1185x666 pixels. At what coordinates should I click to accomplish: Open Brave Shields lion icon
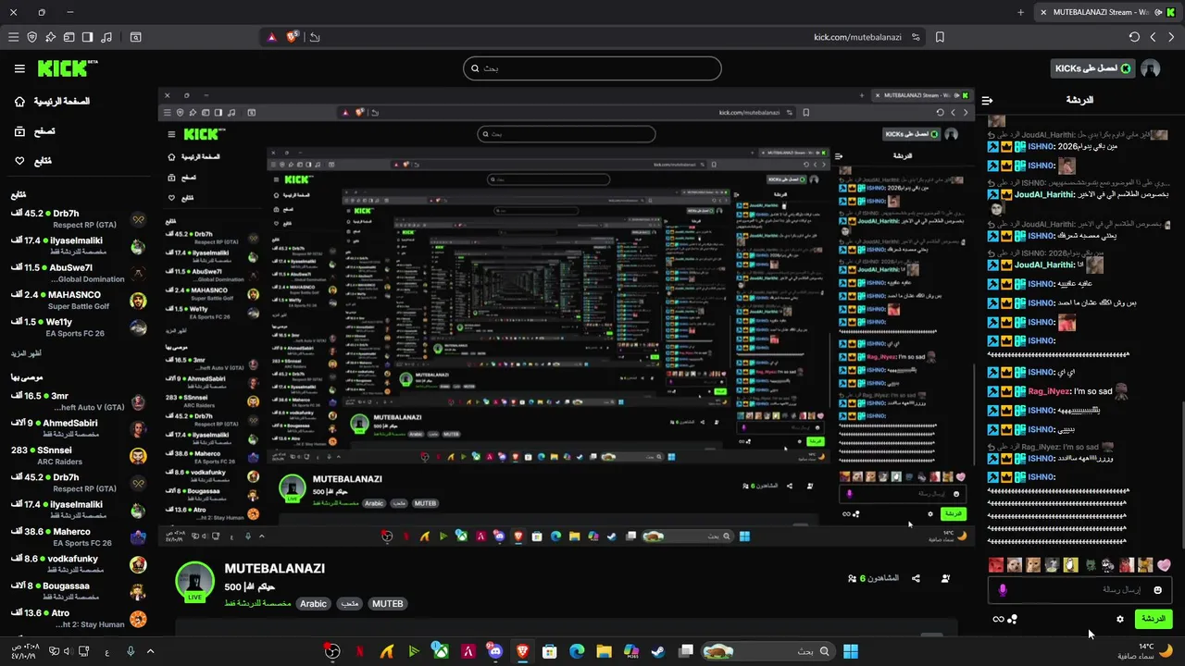click(293, 37)
